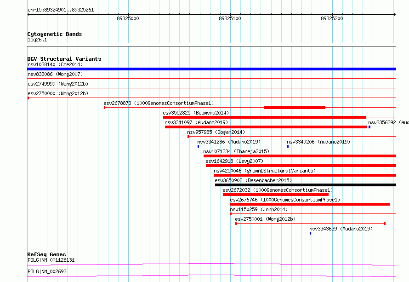The width and height of the screenshot is (409, 282).
Task: Click the esv3650903 (Besenbacher2015) black bar
Action: [x=305, y=185]
